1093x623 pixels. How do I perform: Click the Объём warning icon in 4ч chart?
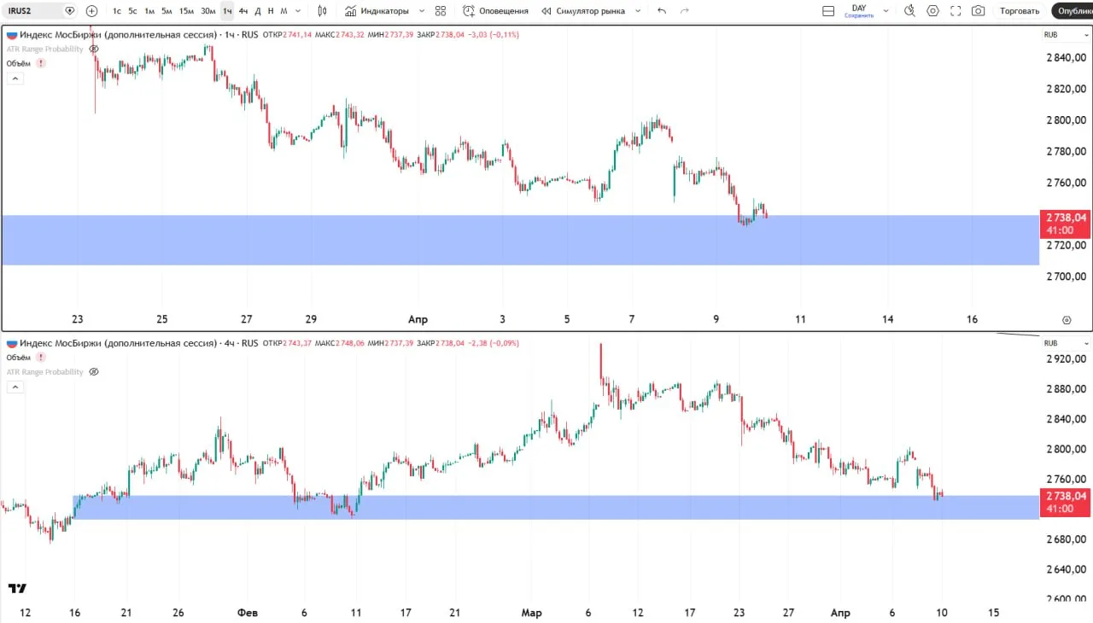(41, 358)
